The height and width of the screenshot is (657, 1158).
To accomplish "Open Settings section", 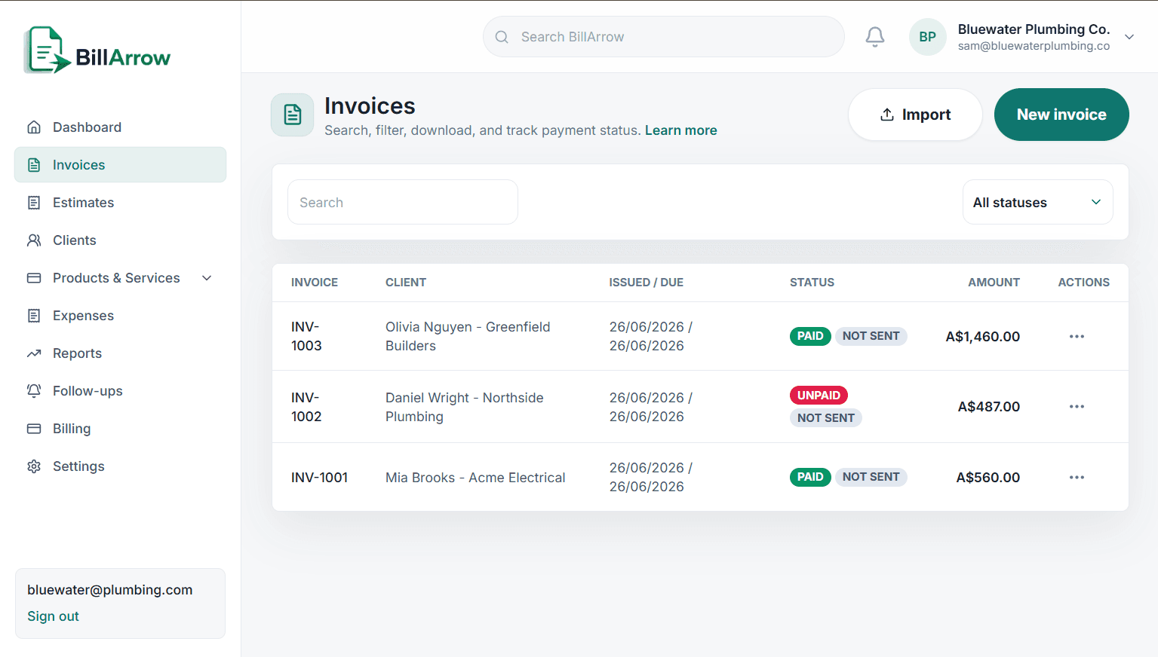I will pos(120,466).
